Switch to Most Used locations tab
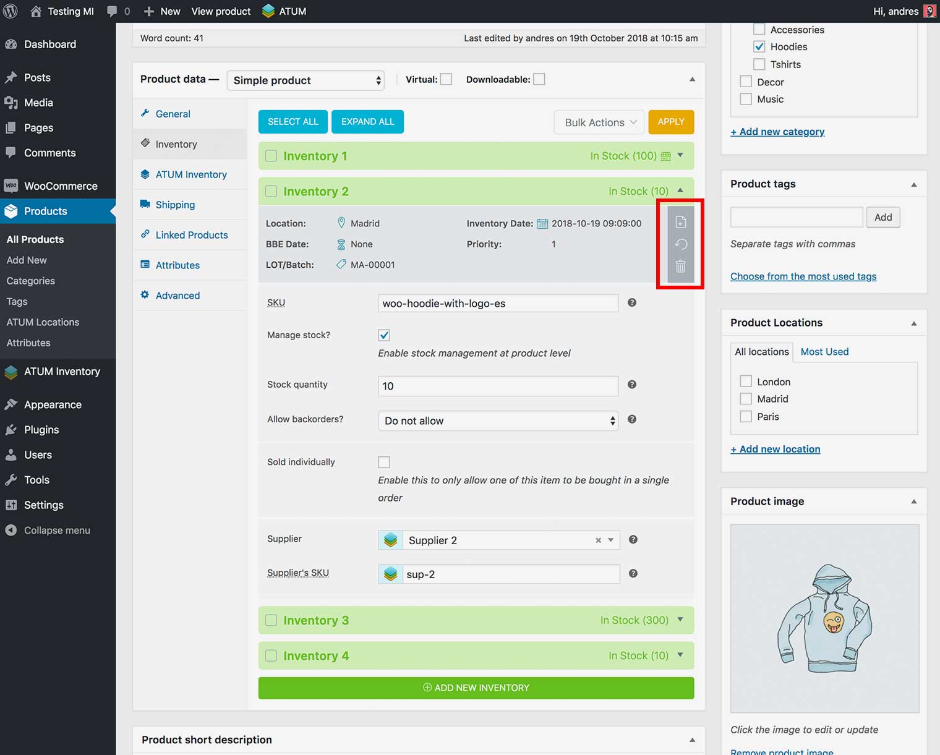This screenshot has height=755, width=940. tap(824, 352)
